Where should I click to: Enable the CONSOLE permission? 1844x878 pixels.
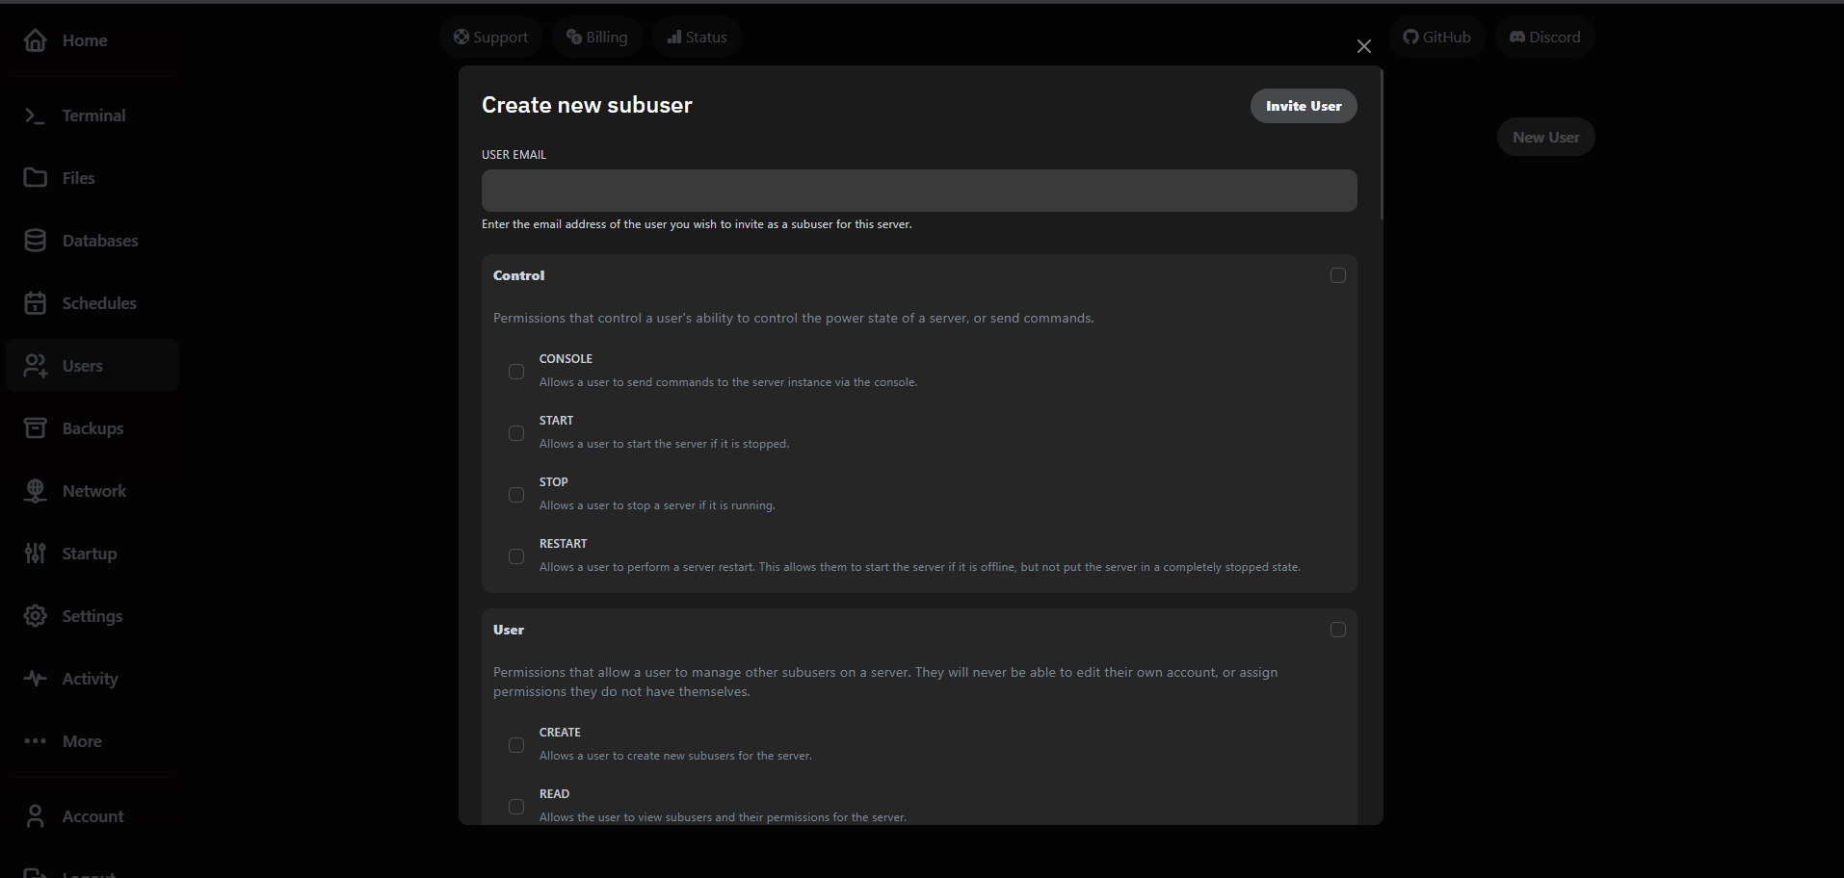click(x=516, y=372)
